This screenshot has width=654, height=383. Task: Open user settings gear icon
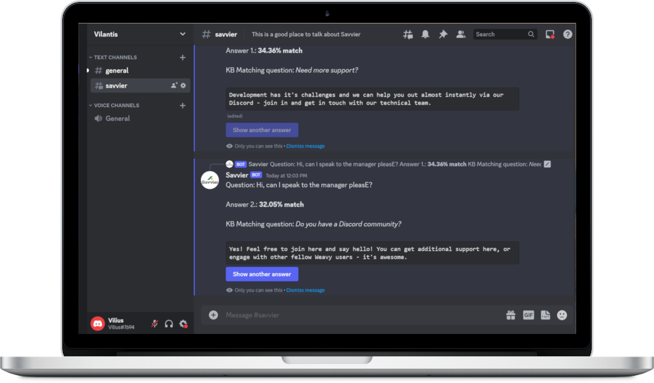184,324
